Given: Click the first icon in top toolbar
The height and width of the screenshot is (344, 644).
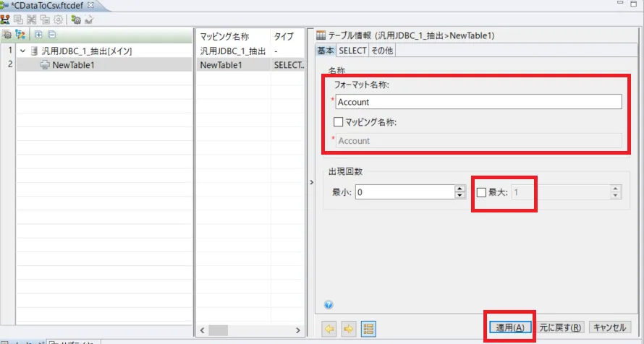Looking at the screenshot, I should [x=5, y=20].
